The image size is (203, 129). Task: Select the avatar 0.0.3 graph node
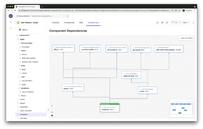pos(148,90)
